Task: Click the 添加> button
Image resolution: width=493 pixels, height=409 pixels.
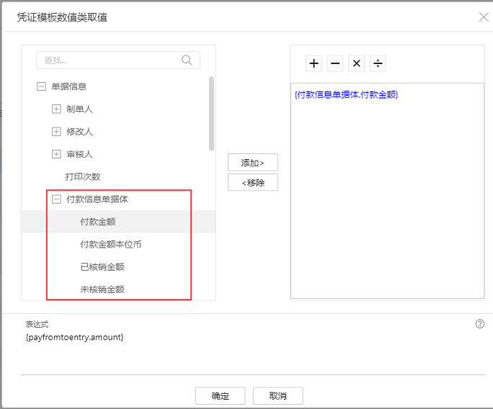Action: point(252,163)
